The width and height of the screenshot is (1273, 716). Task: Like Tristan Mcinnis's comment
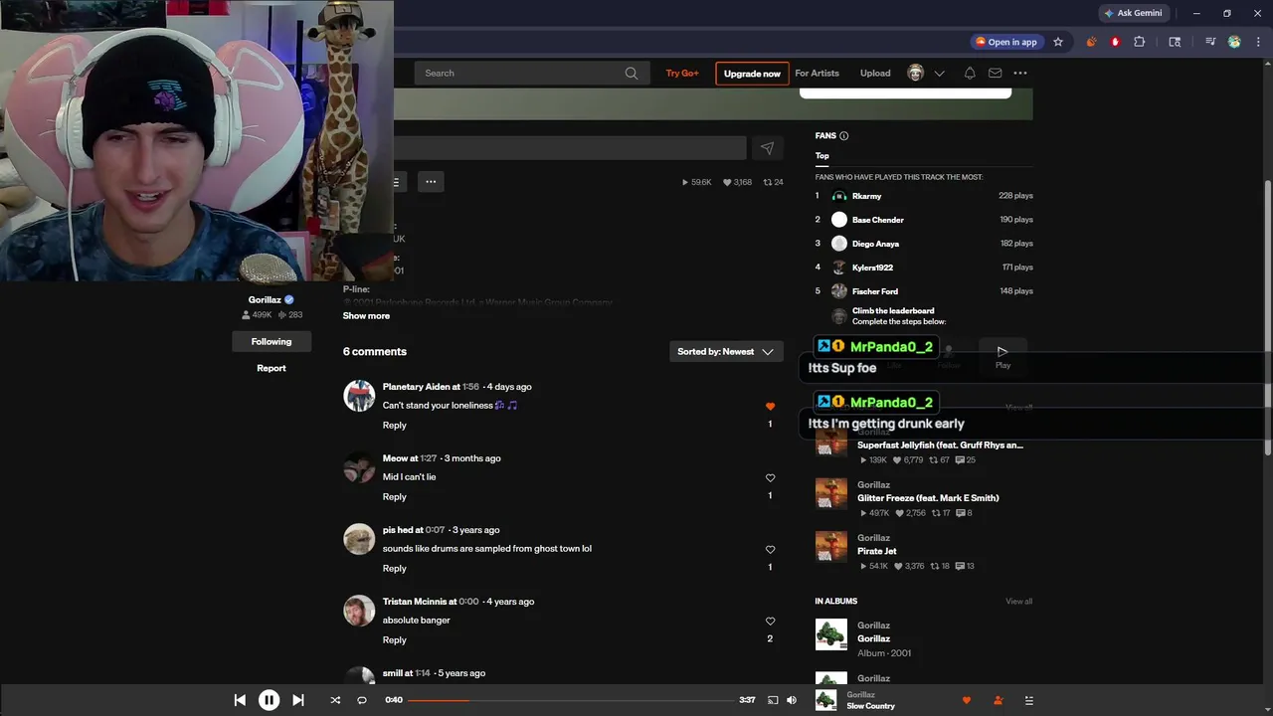(770, 622)
